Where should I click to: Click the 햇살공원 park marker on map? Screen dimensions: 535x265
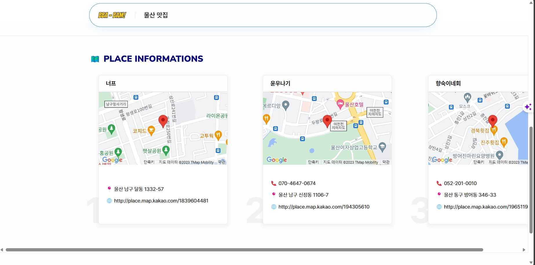tap(166, 151)
